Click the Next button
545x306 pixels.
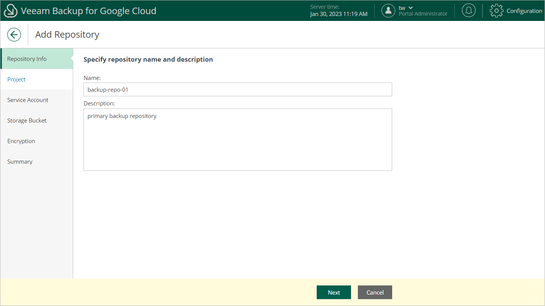pos(334,292)
